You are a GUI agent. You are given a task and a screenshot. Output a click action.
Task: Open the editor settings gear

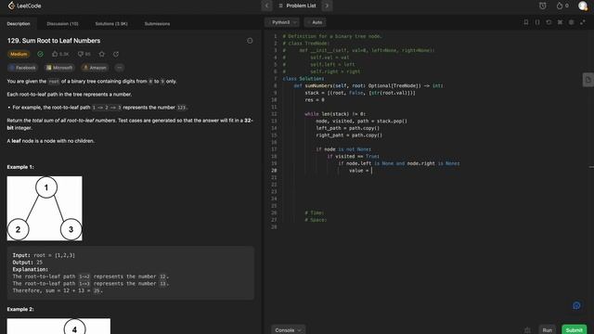pyautogui.click(x=572, y=22)
